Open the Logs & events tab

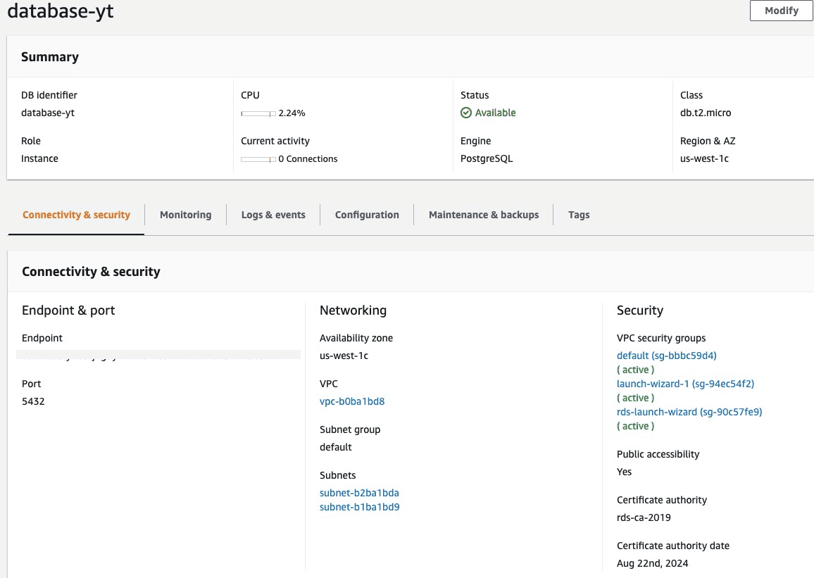[x=273, y=215]
